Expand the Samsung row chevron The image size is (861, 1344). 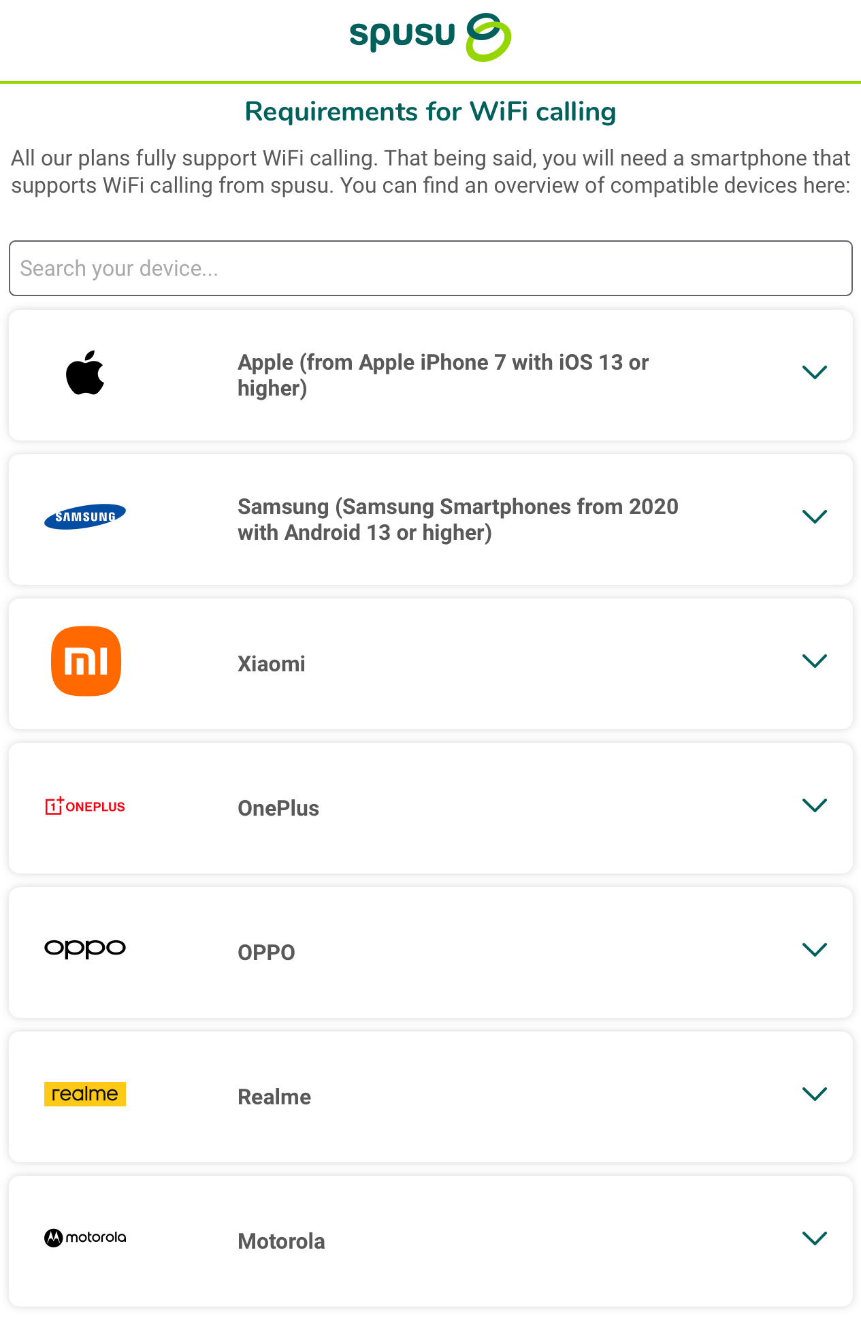click(x=815, y=517)
